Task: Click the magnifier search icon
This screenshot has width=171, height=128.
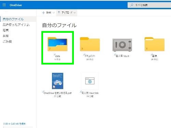Action: click(132, 5)
